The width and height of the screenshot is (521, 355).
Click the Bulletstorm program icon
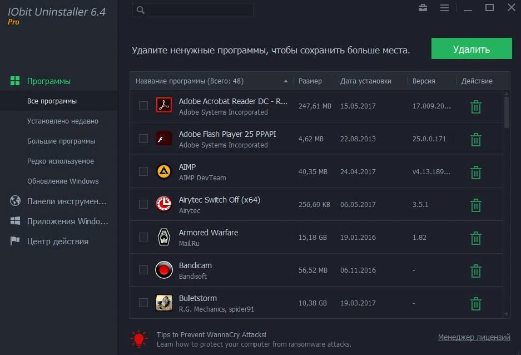click(x=164, y=303)
